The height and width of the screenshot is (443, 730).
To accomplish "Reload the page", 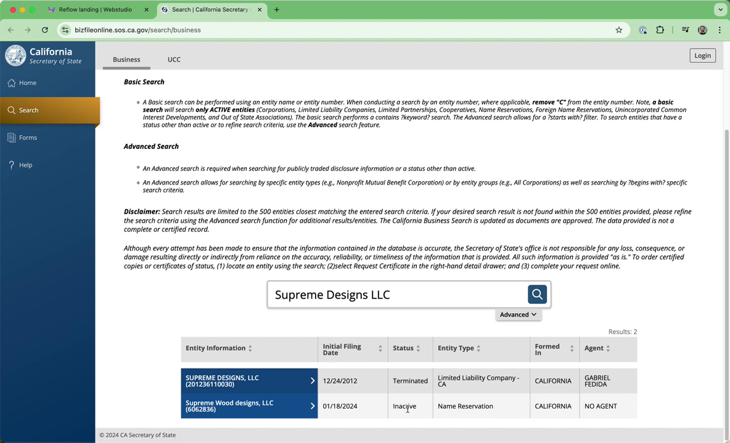I will coord(44,30).
